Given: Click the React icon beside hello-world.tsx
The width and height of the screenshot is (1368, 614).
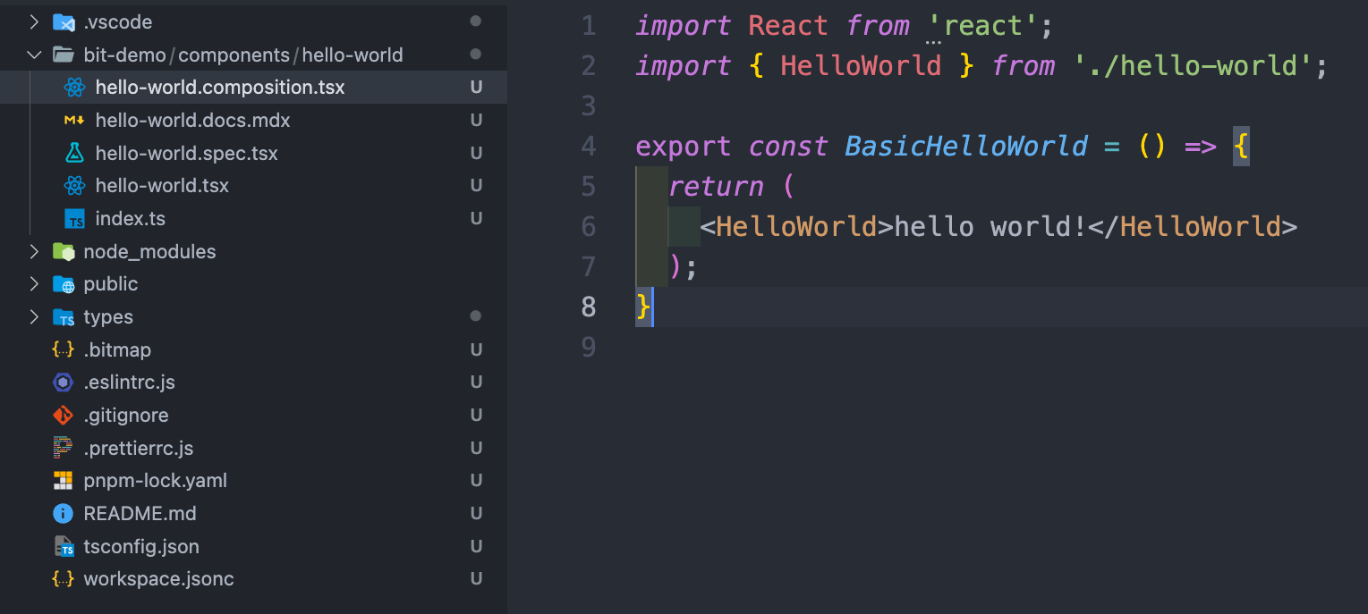Looking at the screenshot, I should (75, 186).
